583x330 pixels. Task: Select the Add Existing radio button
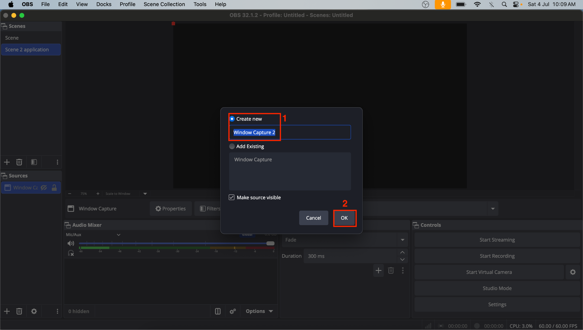(232, 146)
